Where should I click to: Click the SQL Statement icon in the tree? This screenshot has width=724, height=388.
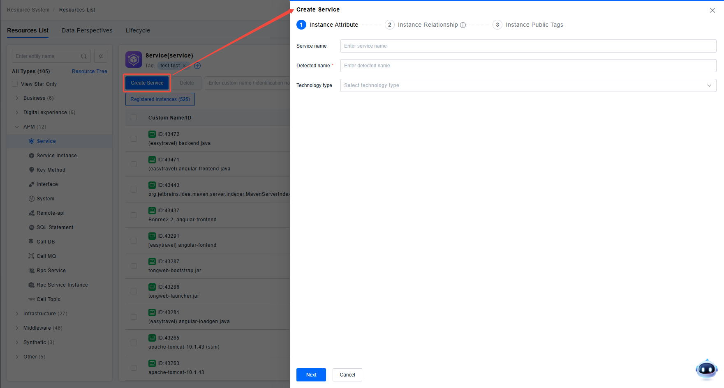point(32,227)
